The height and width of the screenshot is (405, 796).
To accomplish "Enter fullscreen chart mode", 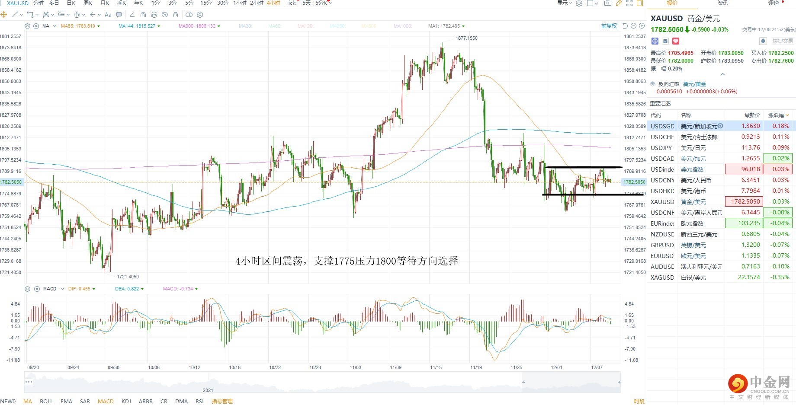I will [629, 3].
